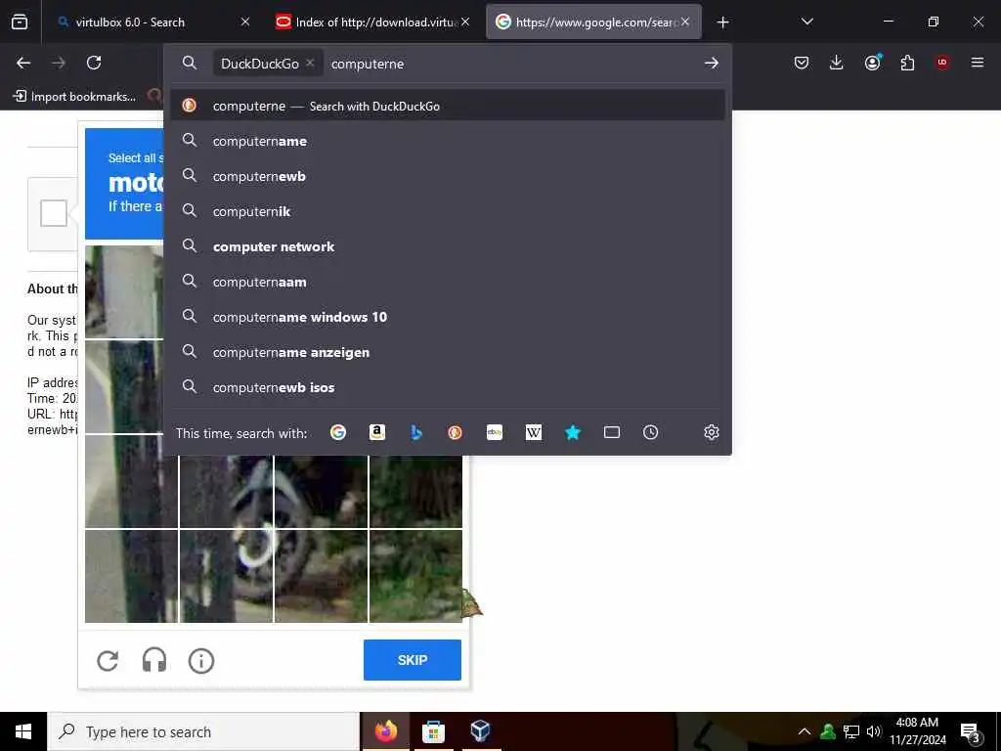Open the Downloads panel
Image resolution: width=1001 pixels, height=751 pixels.
837,63
